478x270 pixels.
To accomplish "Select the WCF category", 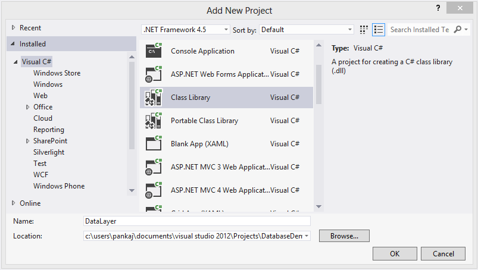I will coord(41,175).
